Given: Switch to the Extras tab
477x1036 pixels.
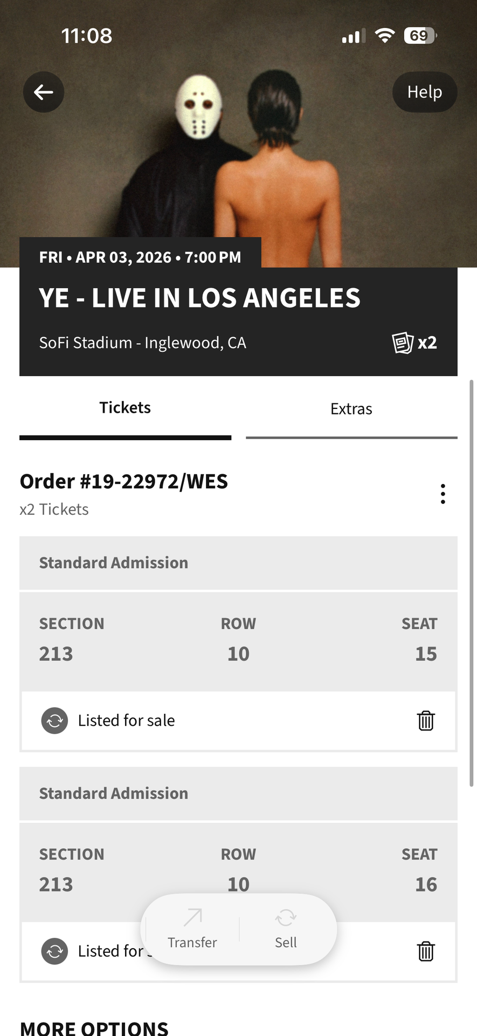Looking at the screenshot, I should pos(351,410).
